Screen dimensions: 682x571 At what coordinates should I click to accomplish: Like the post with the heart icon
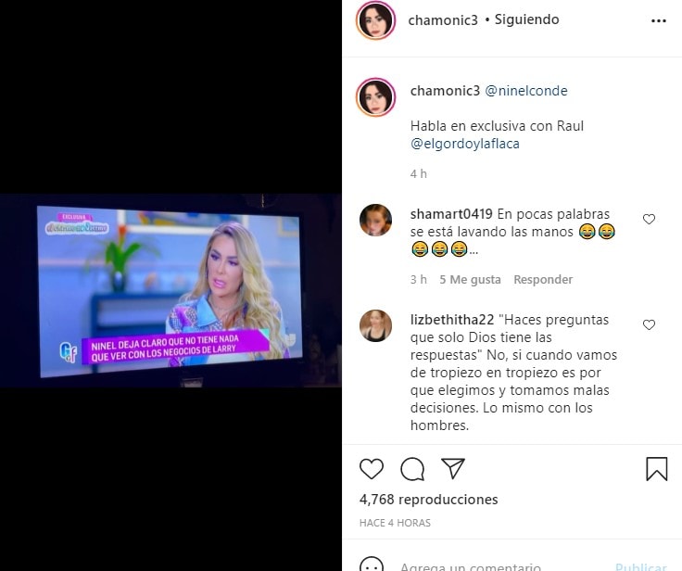point(372,469)
